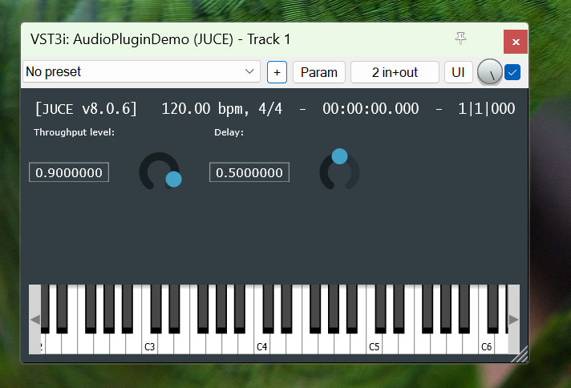This screenshot has height=388, width=571.
Task: Open the 2 in+out routing button
Action: (395, 72)
